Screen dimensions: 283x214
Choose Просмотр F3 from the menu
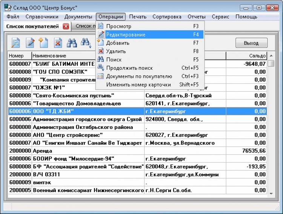pos(150,26)
